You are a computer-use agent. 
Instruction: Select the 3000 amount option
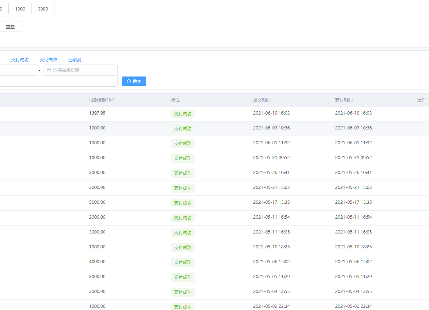[43, 9]
